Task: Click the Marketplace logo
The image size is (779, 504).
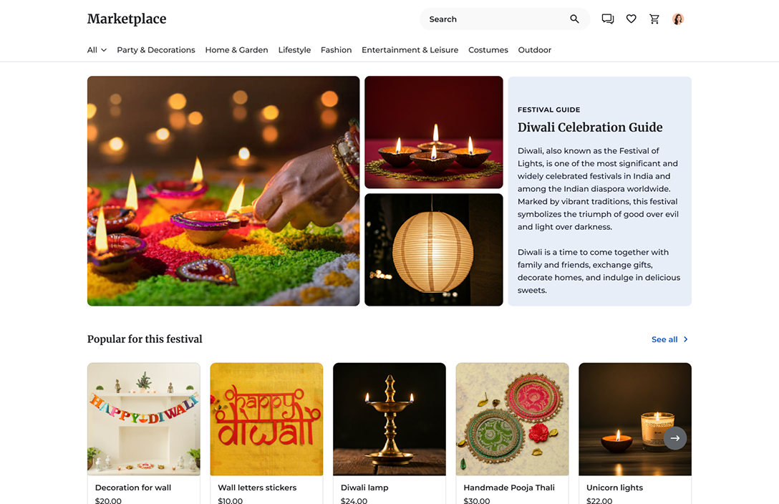Action: [x=127, y=19]
